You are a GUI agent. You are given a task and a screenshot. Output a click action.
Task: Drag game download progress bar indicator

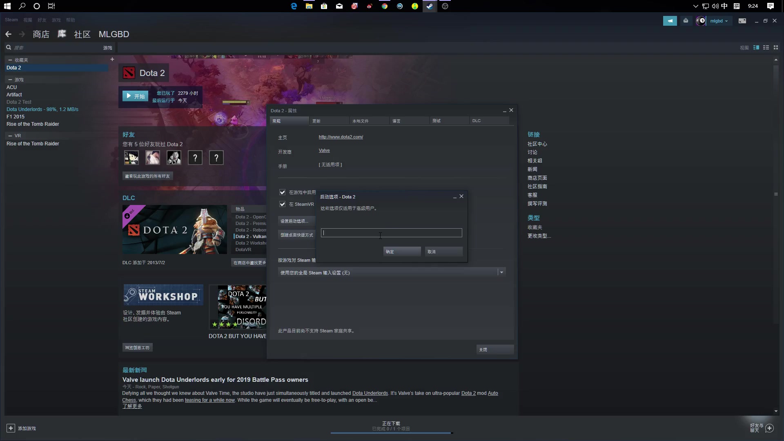click(x=450, y=433)
